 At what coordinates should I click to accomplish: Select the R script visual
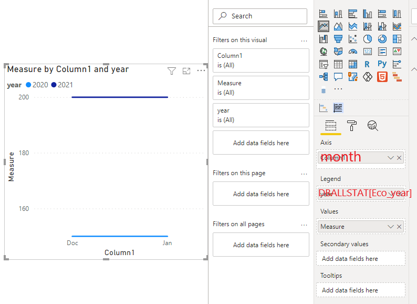368,64
